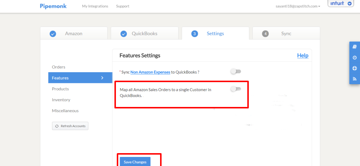
Task: Select Features in the settings sidebar
Action: 80,78
